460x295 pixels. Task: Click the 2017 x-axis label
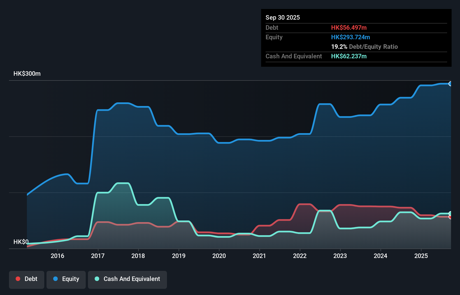click(x=98, y=256)
